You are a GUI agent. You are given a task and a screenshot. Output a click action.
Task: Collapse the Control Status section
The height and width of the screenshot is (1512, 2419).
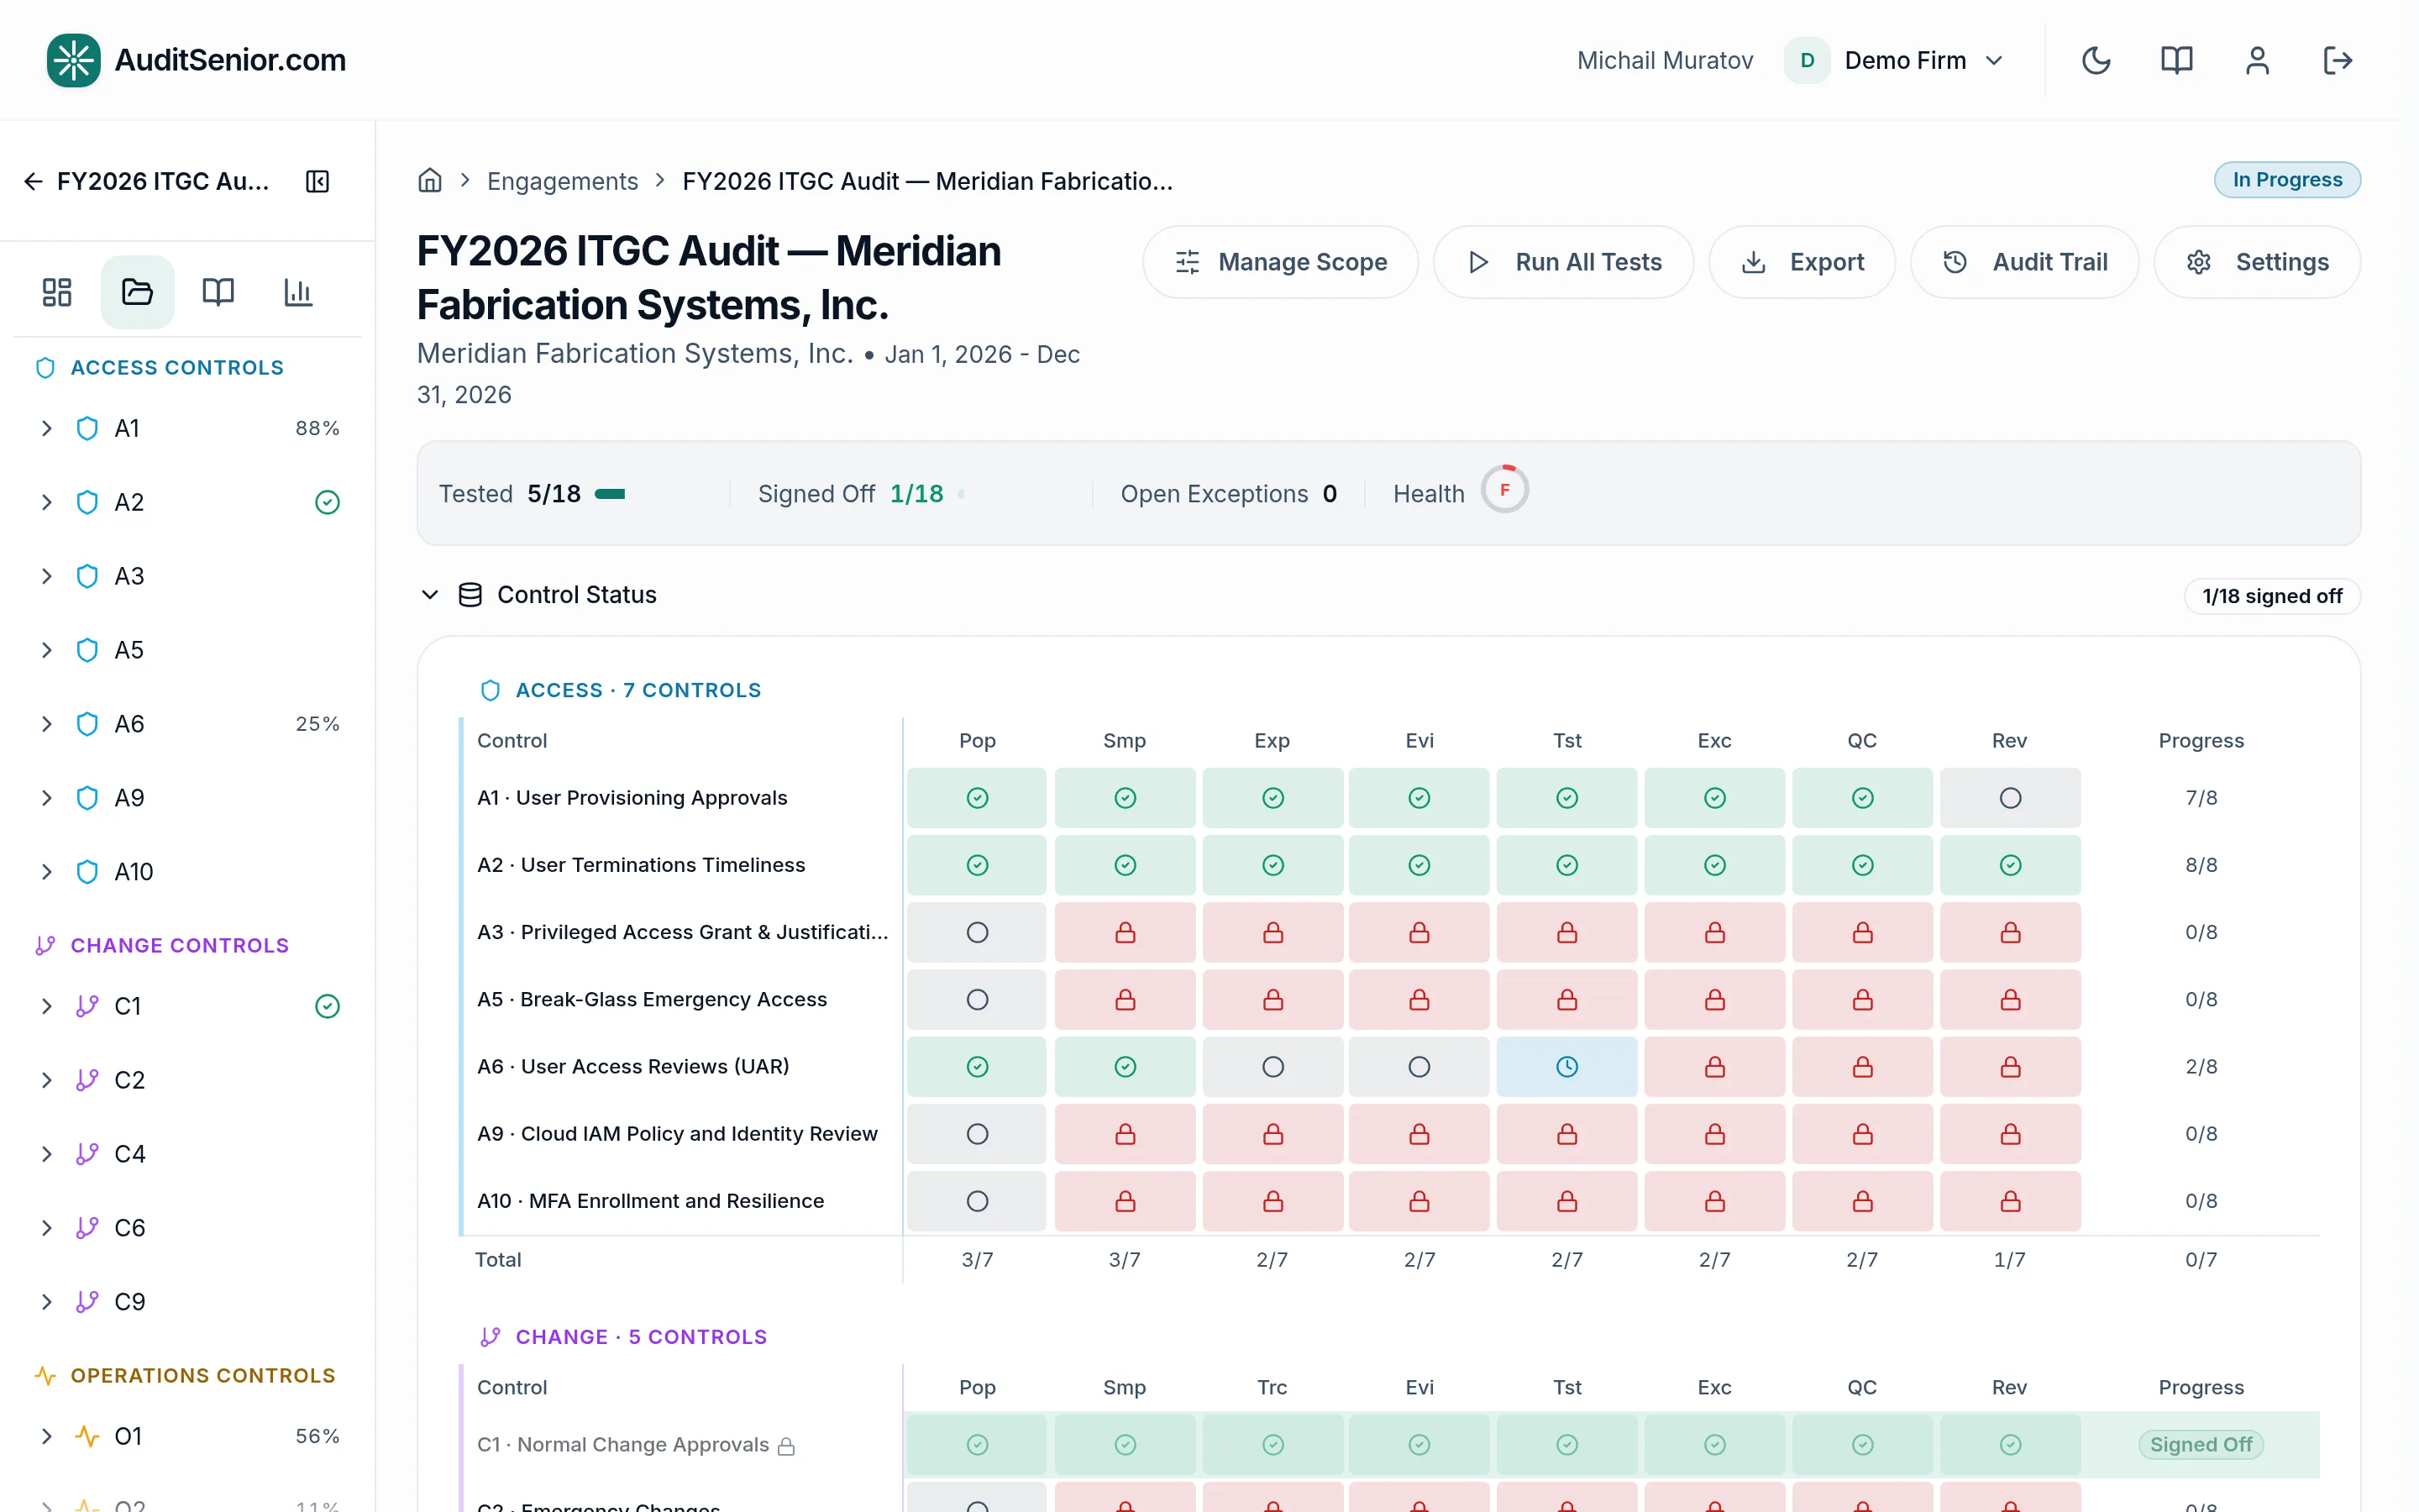click(430, 595)
